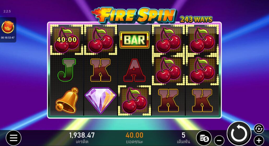Open the hamburger menu button
The height and width of the screenshot is (146, 269).
(14, 138)
